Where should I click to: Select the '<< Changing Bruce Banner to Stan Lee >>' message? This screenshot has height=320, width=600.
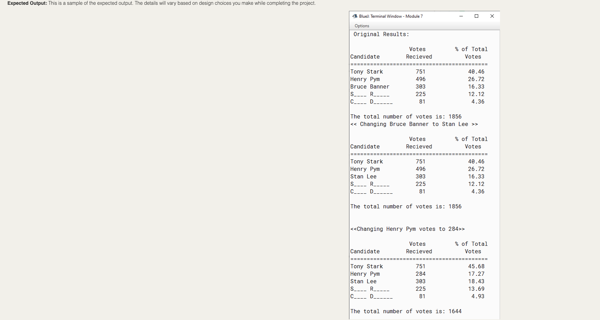point(414,124)
